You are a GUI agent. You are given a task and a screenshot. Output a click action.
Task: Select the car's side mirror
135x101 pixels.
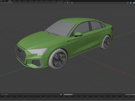tap(78, 34)
